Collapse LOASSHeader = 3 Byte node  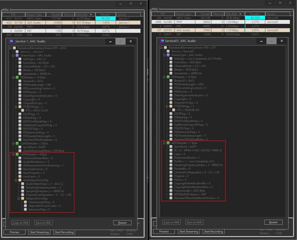(13, 143)
